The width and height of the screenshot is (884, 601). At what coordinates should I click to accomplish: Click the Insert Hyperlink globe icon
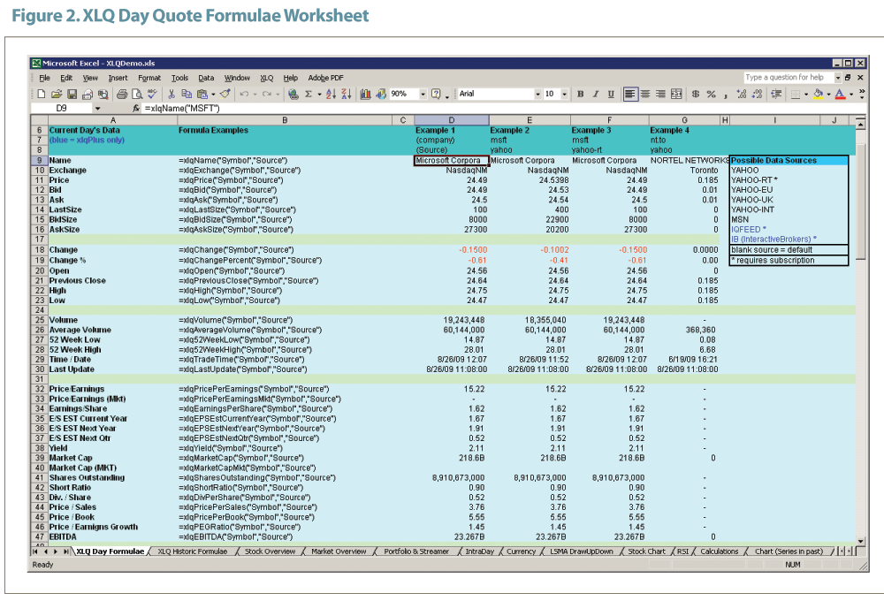(x=293, y=95)
